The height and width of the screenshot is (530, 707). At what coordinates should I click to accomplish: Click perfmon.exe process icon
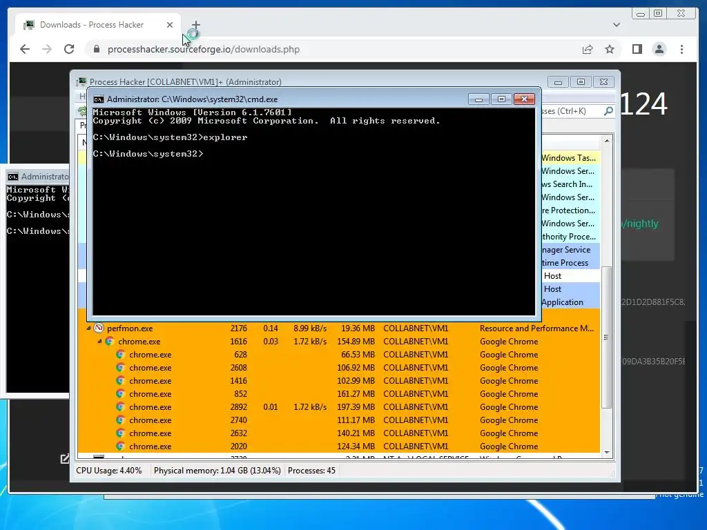tap(99, 328)
